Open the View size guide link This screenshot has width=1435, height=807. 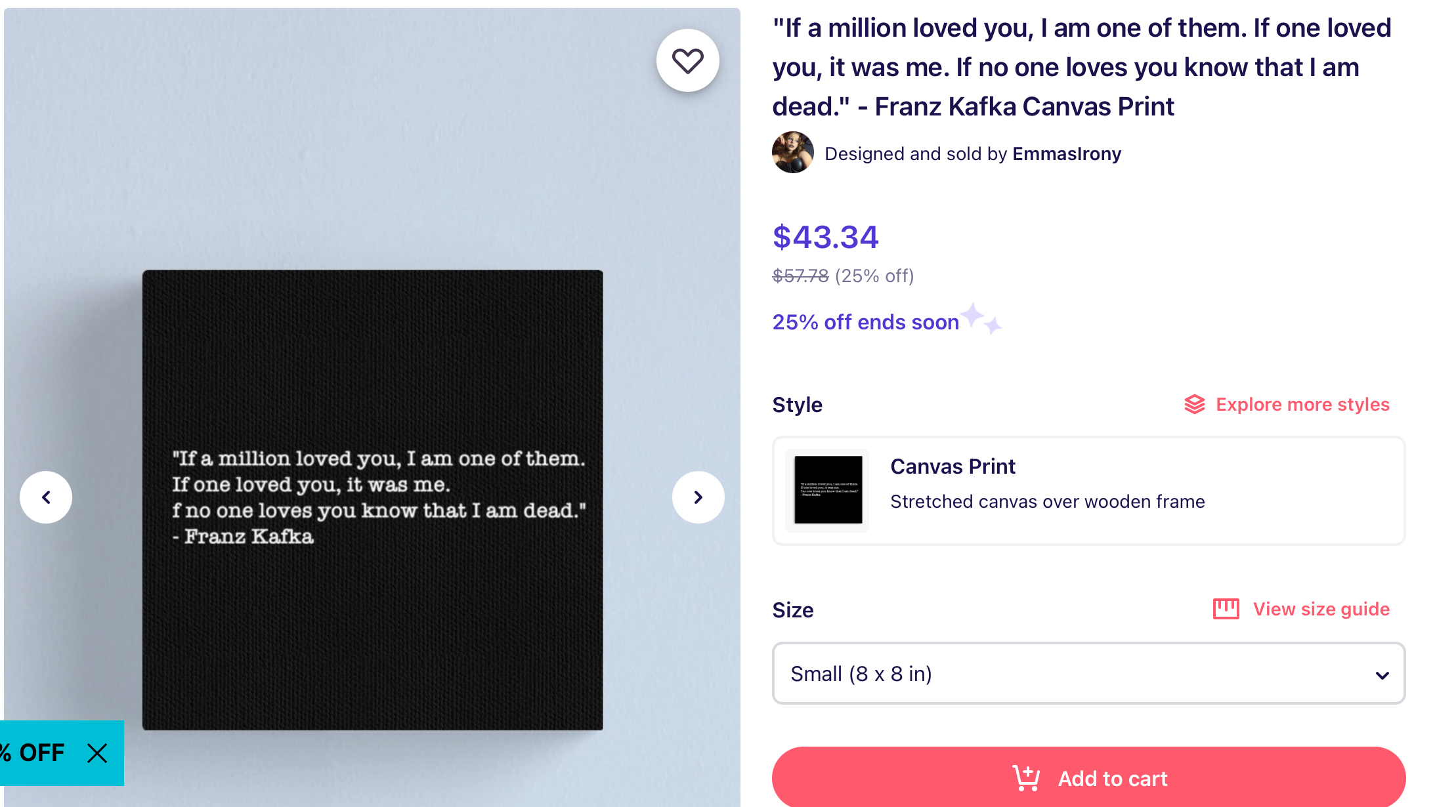[1321, 609]
